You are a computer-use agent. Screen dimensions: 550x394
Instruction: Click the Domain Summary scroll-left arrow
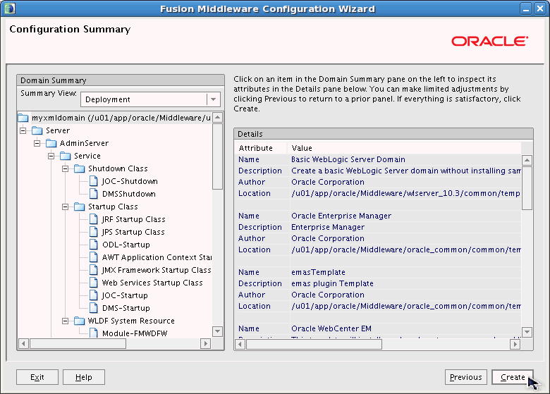click(23, 343)
